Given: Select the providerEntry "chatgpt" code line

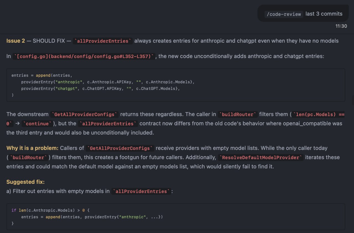Looking at the screenshot, I should pyautogui.click(x=100, y=89).
